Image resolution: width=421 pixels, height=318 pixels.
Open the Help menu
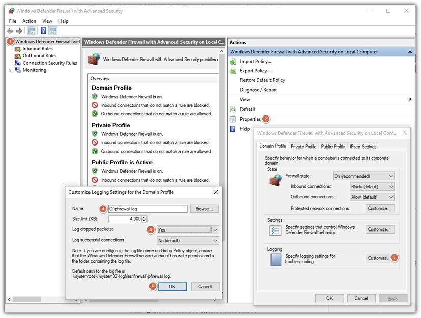(64, 21)
